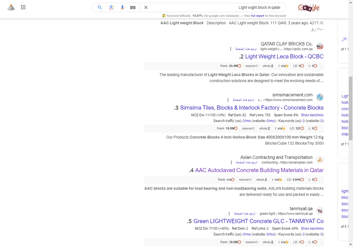Open the Google apps launcher grid
This screenshot has height=247, width=353.
coord(23,7)
